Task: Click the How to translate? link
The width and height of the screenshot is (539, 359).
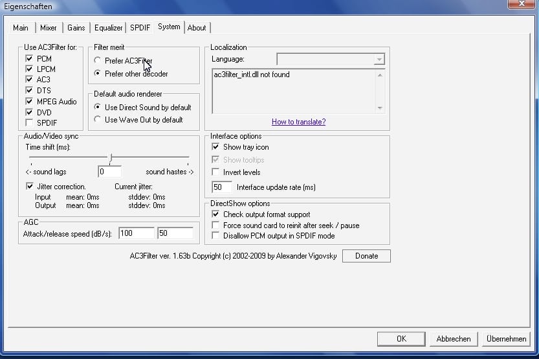Action: (298, 122)
